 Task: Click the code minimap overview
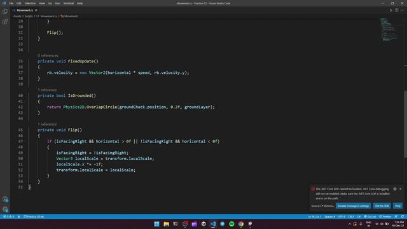[x=389, y=29]
